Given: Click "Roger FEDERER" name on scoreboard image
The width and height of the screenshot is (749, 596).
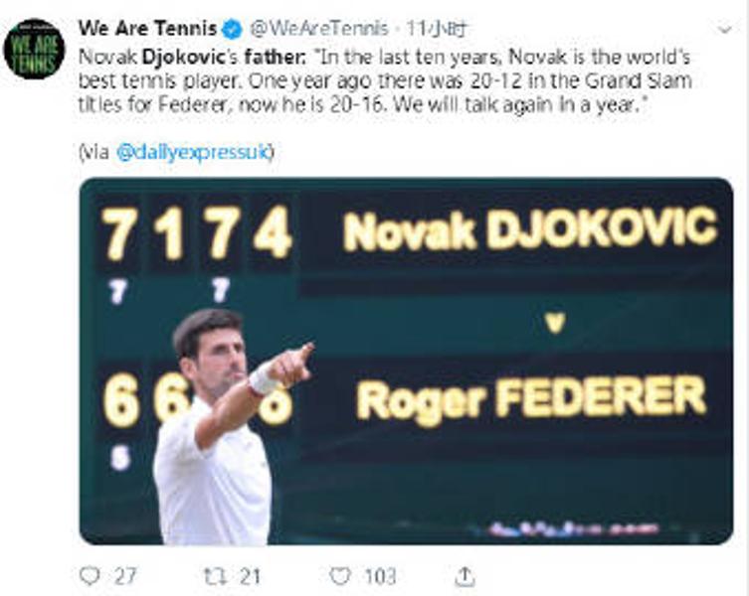Looking at the screenshot, I should coord(531,398).
